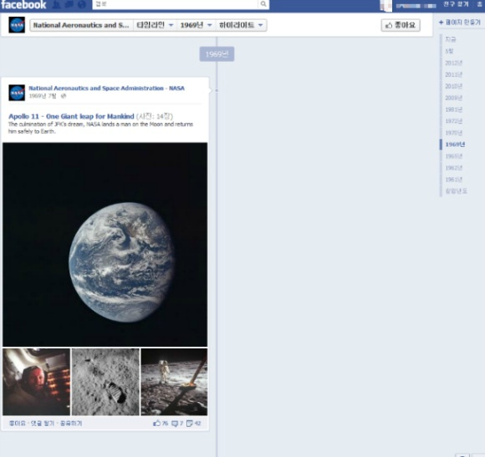Viewport: 485px width, 457px height.
Task: Jump to 1972년 in the year sidebar
Action: click(x=453, y=121)
